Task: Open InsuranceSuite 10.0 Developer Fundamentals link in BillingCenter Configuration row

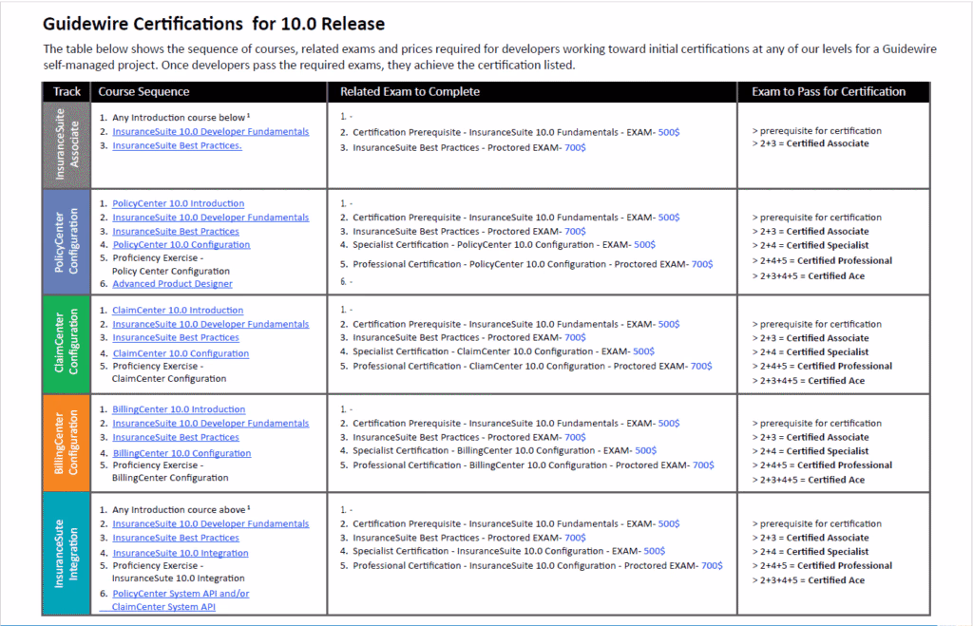Action: (x=210, y=423)
